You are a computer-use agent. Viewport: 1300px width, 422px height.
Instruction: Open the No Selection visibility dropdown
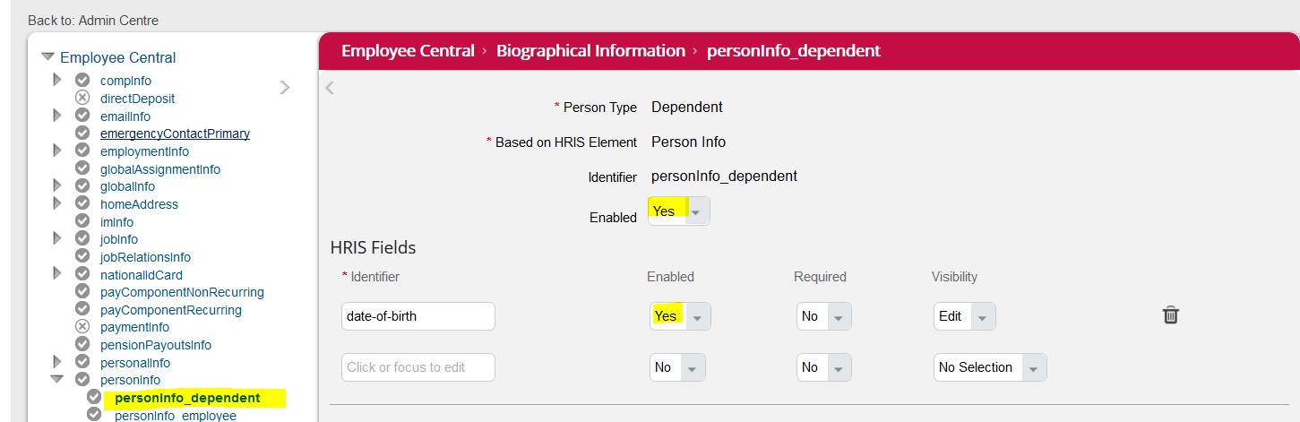click(990, 367)
